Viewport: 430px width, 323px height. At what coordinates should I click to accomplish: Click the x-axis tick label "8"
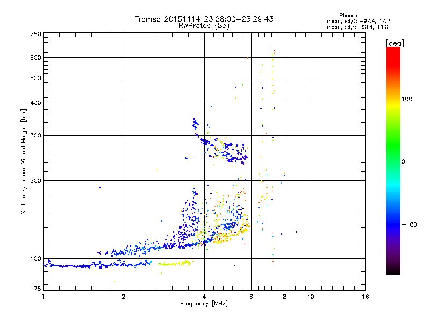[x=285, y=297]
